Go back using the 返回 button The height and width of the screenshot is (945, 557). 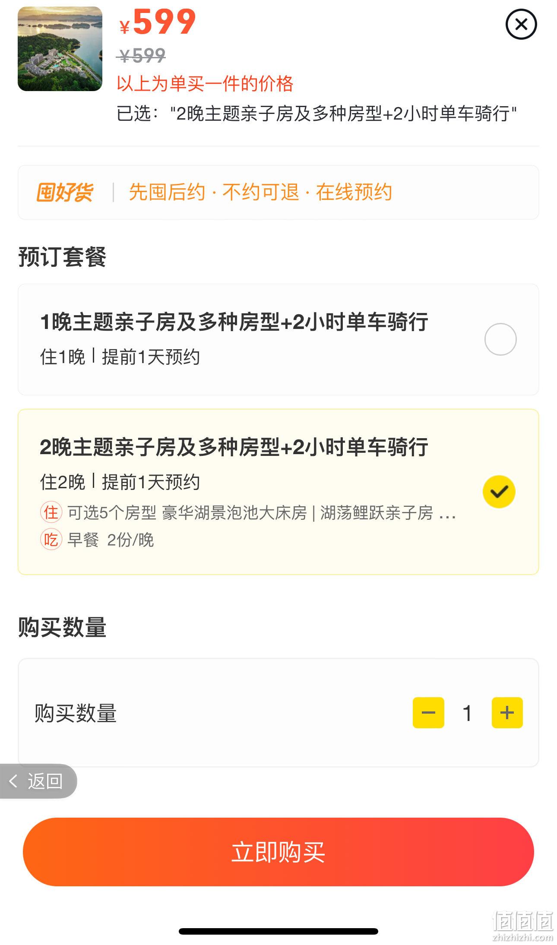pyautogui.click(x=38, y=781)
